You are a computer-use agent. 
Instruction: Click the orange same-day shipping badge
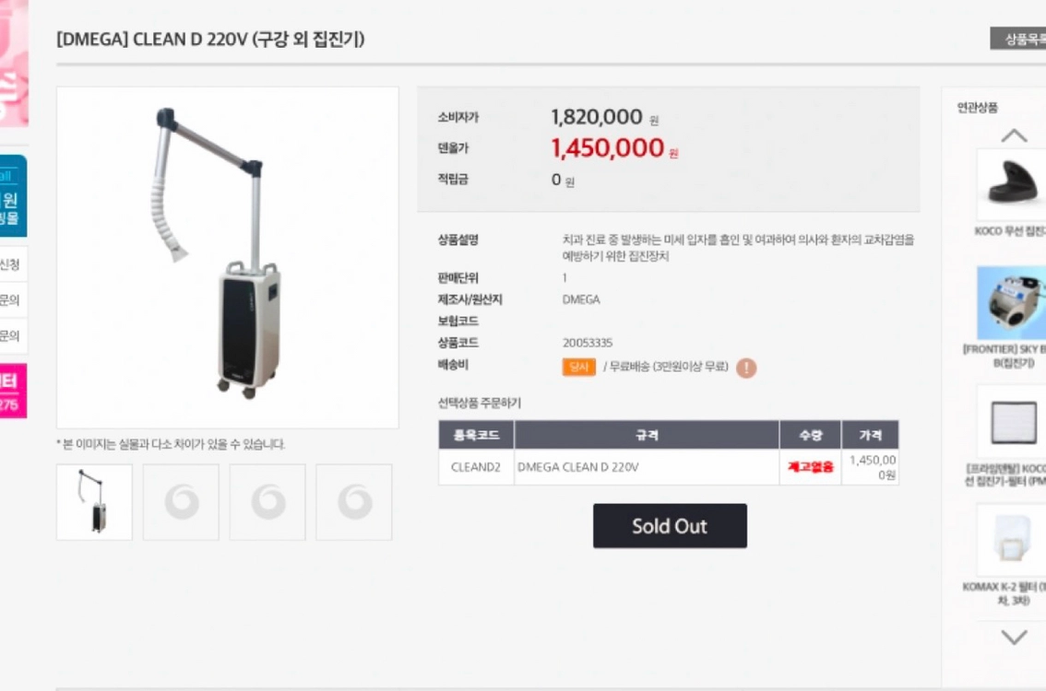pyautogui.click(x=578, y=368)
